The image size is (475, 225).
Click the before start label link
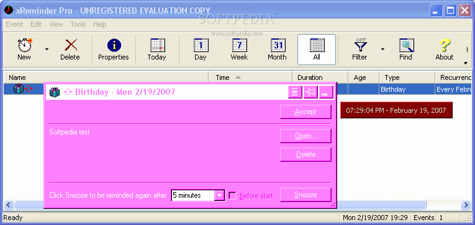click(x=256, y=196)
